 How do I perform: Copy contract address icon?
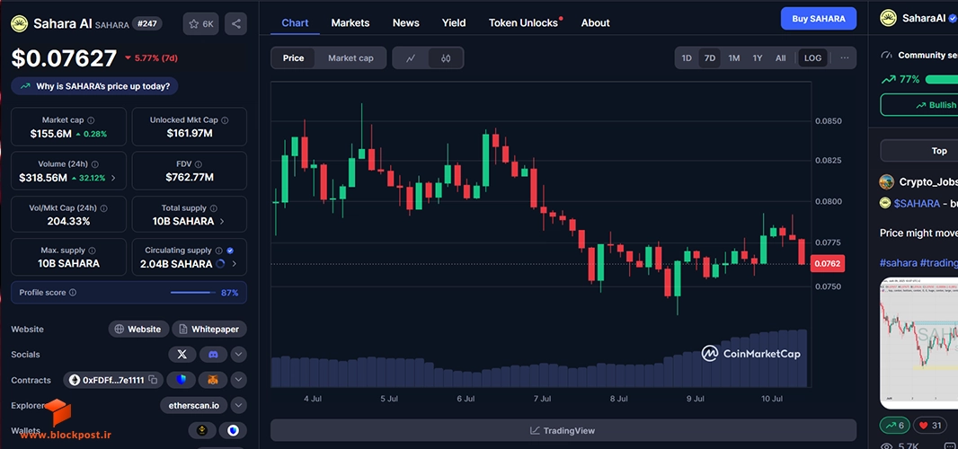[153, 380]
